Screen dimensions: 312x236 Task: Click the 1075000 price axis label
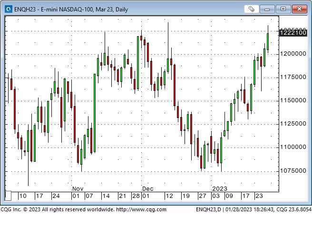293,170
